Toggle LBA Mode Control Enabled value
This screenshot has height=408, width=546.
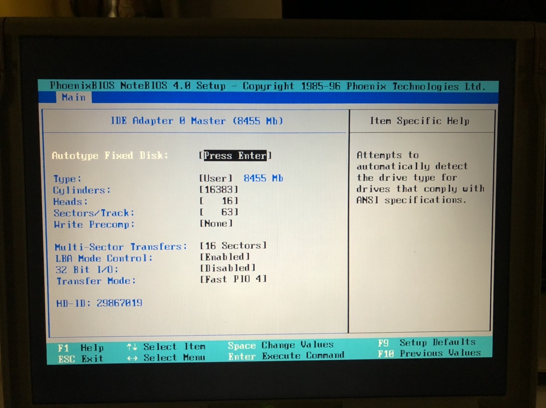click(225, 257)
